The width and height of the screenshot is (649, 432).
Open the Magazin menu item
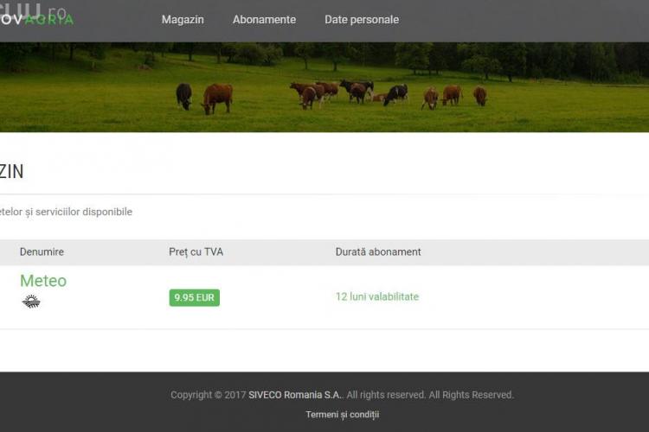(x=183, y=20)
